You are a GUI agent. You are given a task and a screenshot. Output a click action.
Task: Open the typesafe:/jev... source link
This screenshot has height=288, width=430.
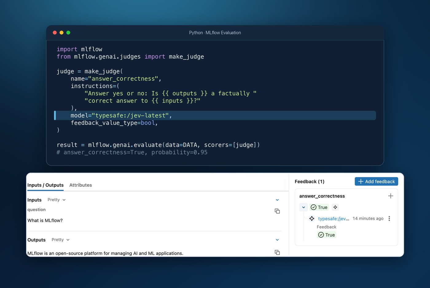coord(334,218)
